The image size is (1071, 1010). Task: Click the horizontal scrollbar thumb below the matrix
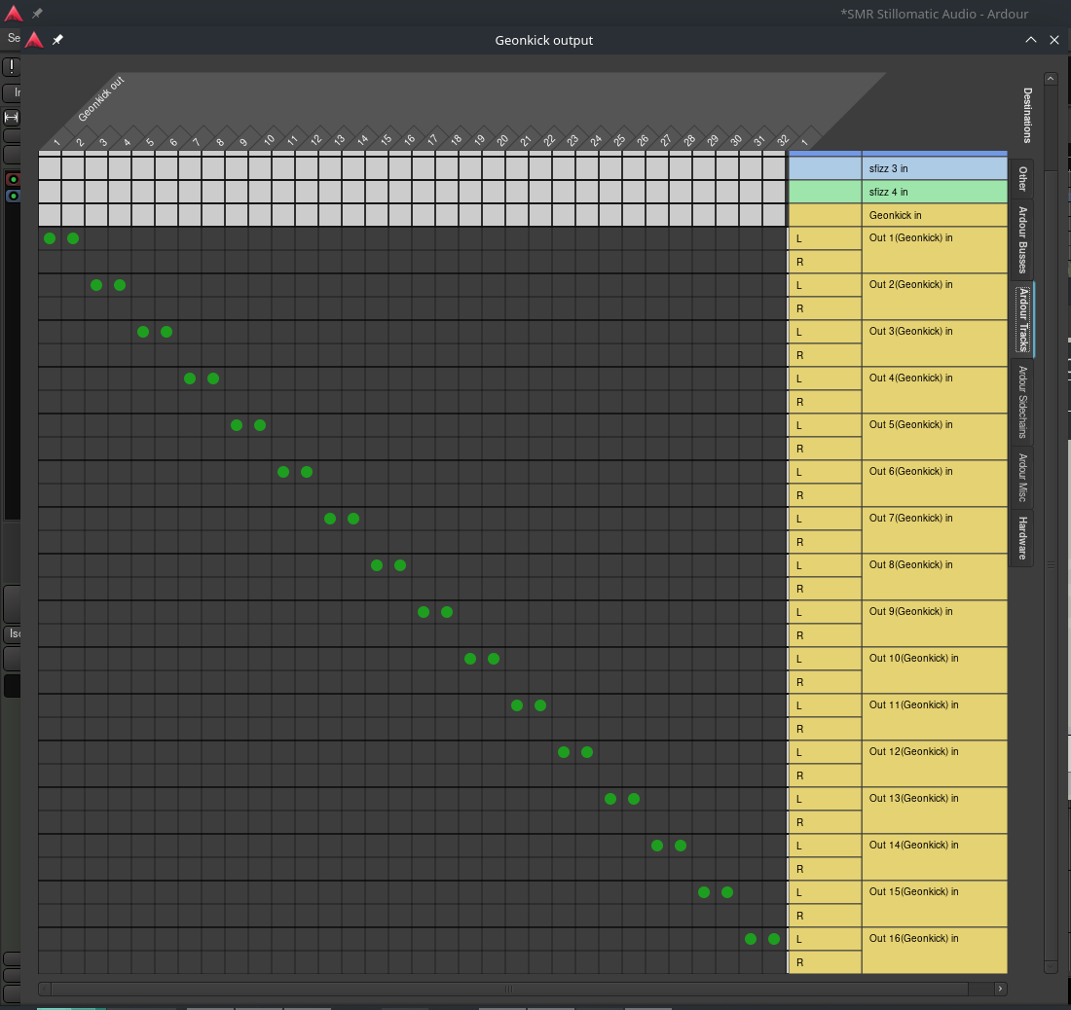[x=508, y=989]
